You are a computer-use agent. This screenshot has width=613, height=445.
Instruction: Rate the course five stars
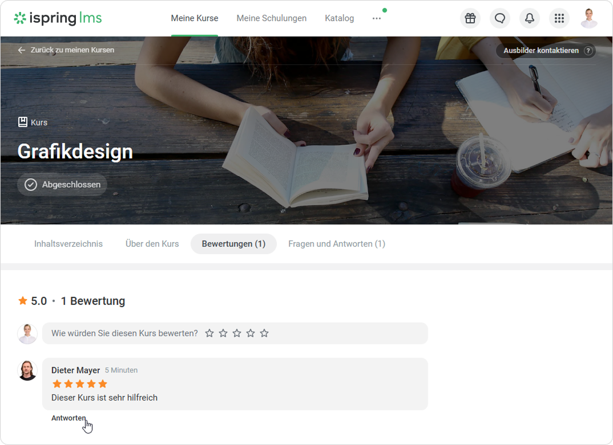(264, 333)
